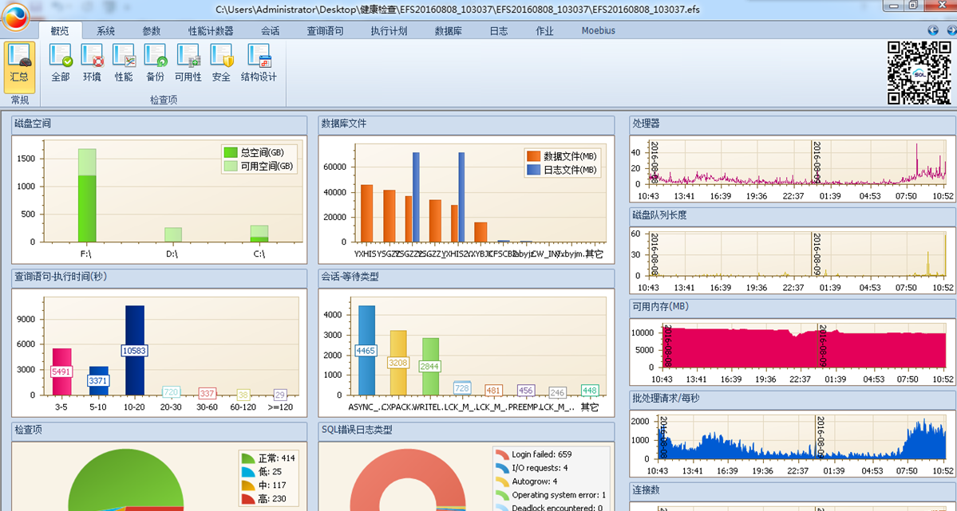
Task: Open the 环境 environment checks
Action: [x=92, y=63]
